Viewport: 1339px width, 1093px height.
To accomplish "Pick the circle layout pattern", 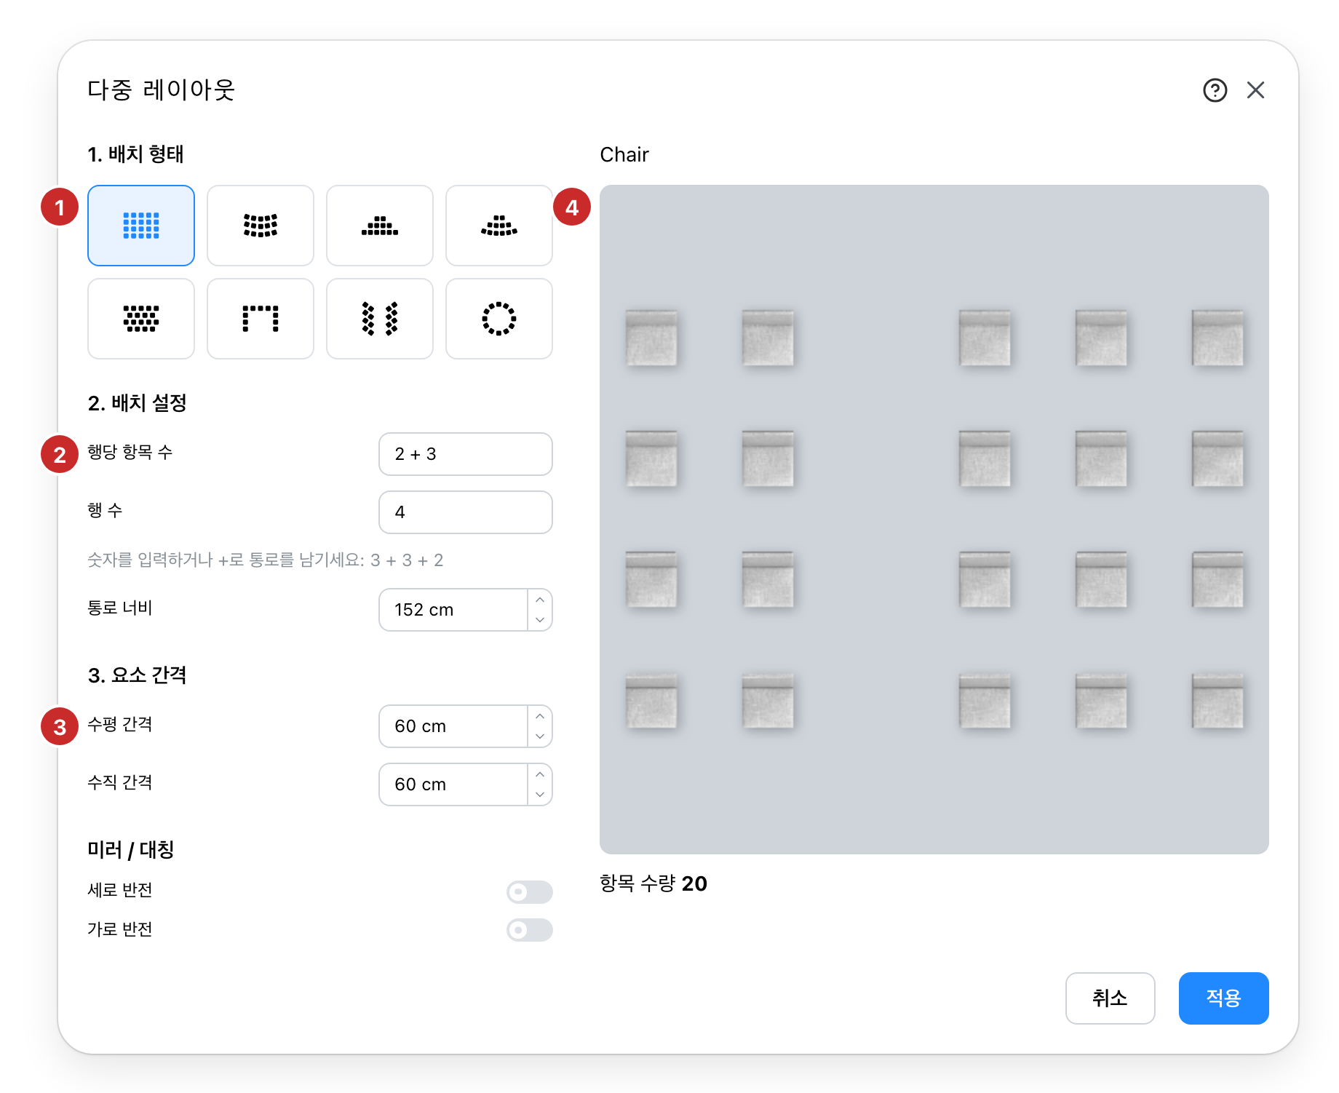I will [x=499, y=319].
